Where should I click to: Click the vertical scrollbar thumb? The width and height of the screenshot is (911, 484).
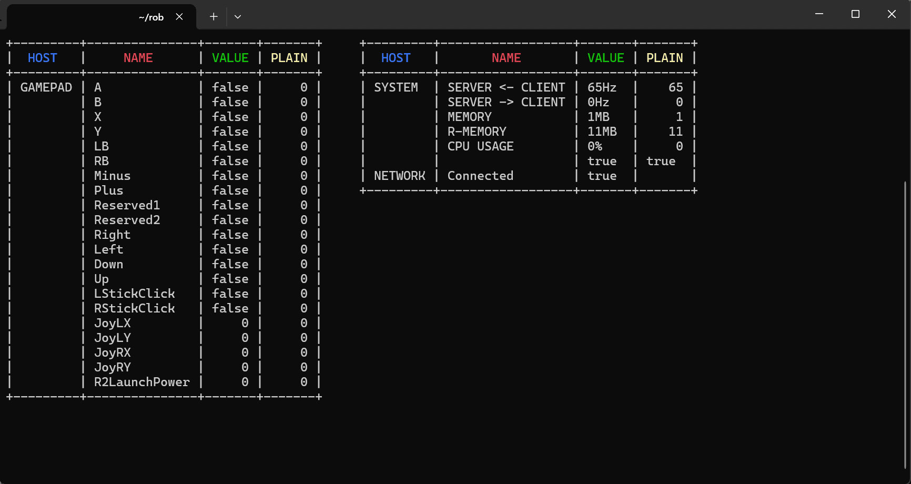click(x=905, y=325)
